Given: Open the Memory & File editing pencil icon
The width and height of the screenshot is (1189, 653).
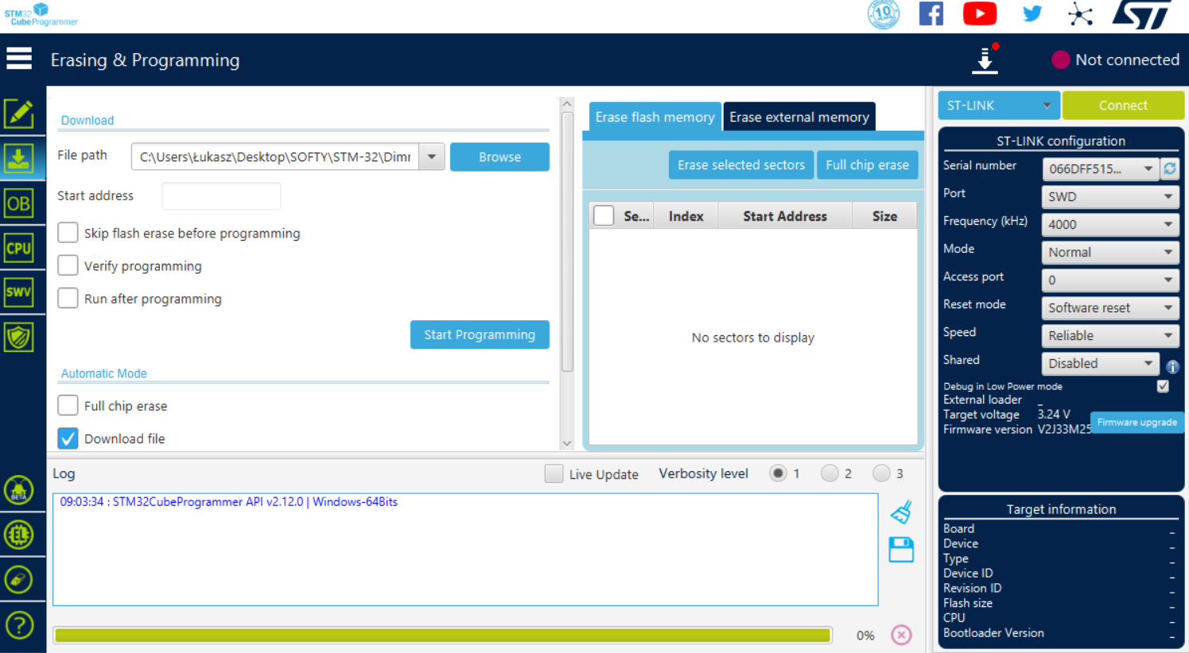Looking at the screenshot, I should pos(19,114).
